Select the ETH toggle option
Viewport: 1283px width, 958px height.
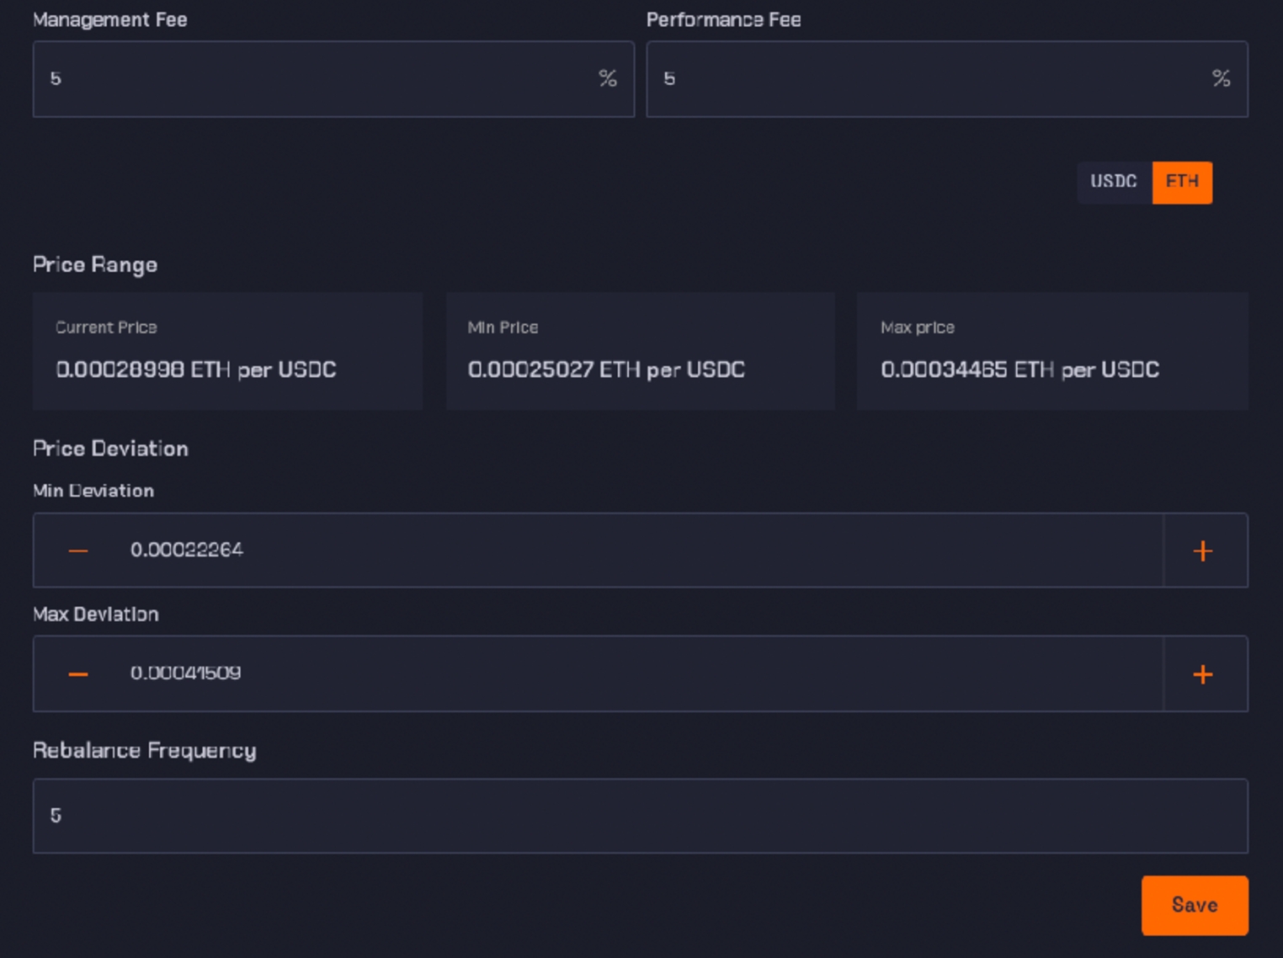pos(1182,182)
